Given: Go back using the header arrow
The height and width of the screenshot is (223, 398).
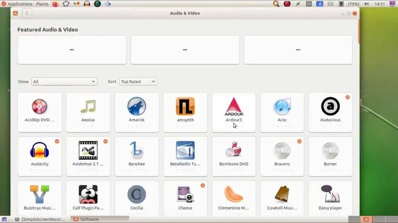Looking at the screenshot, I should 27,13.
